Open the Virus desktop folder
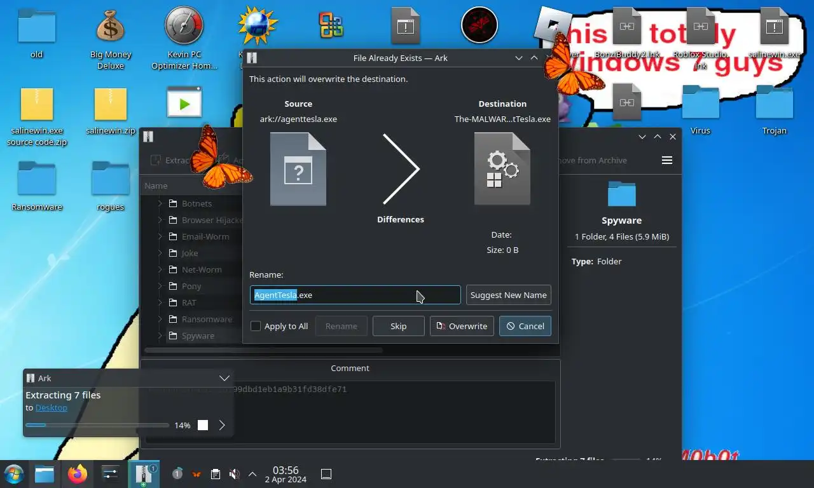The height and width of the screenshot is (488, 814). [700, 109]
